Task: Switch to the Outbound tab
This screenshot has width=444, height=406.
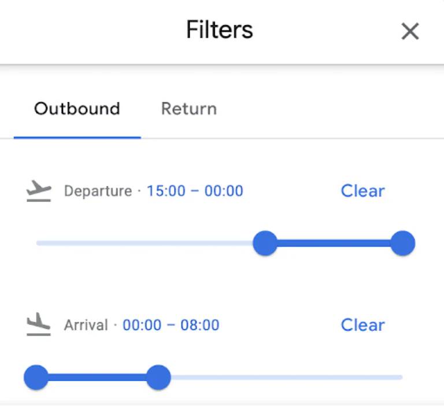Action: 77,109
